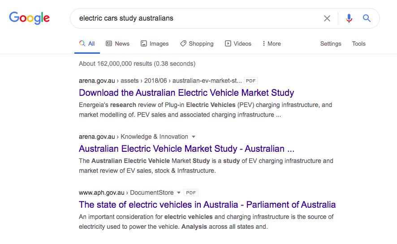Select the All results tab
The image size is (397, 244).
87,43
